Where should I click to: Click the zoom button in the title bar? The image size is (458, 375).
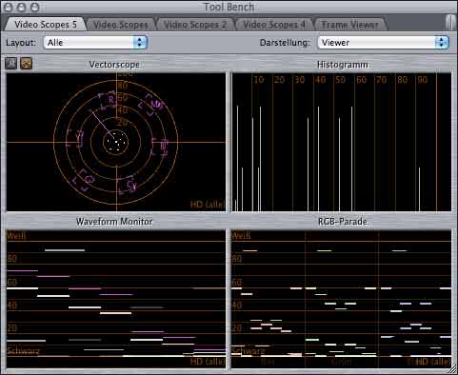(x=34, y=7)
